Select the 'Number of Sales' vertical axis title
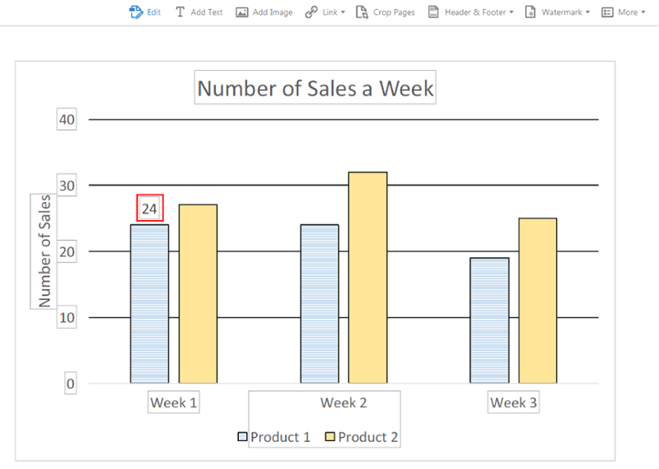 [x=44, y=251]
